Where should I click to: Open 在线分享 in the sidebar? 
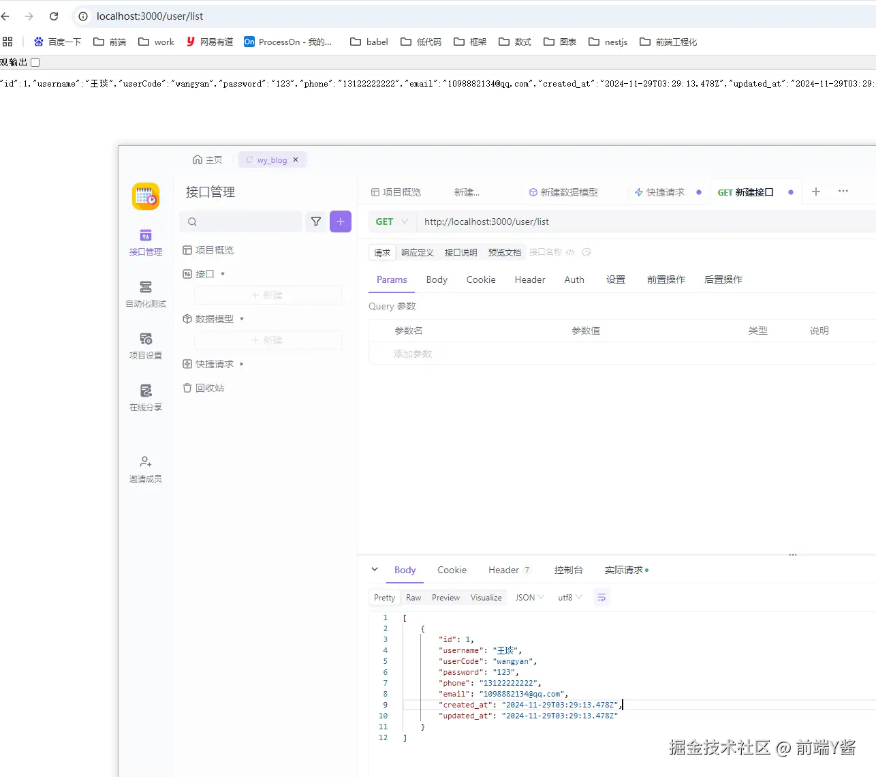coord(146,398)
